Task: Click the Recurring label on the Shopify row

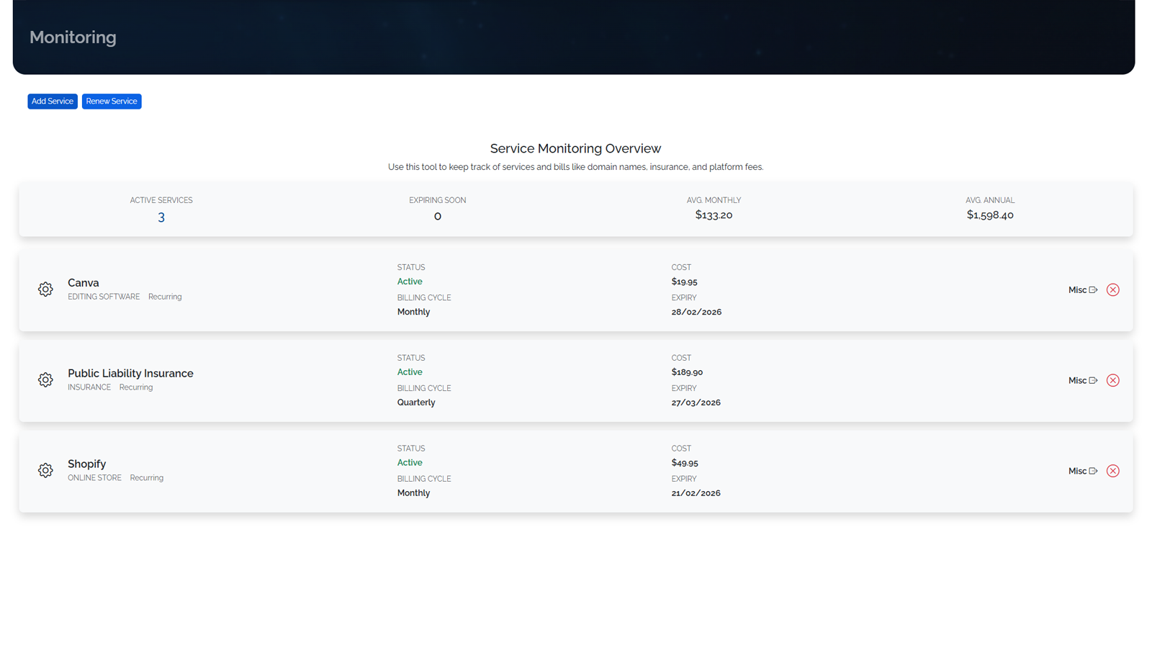Action: [146, 477]
